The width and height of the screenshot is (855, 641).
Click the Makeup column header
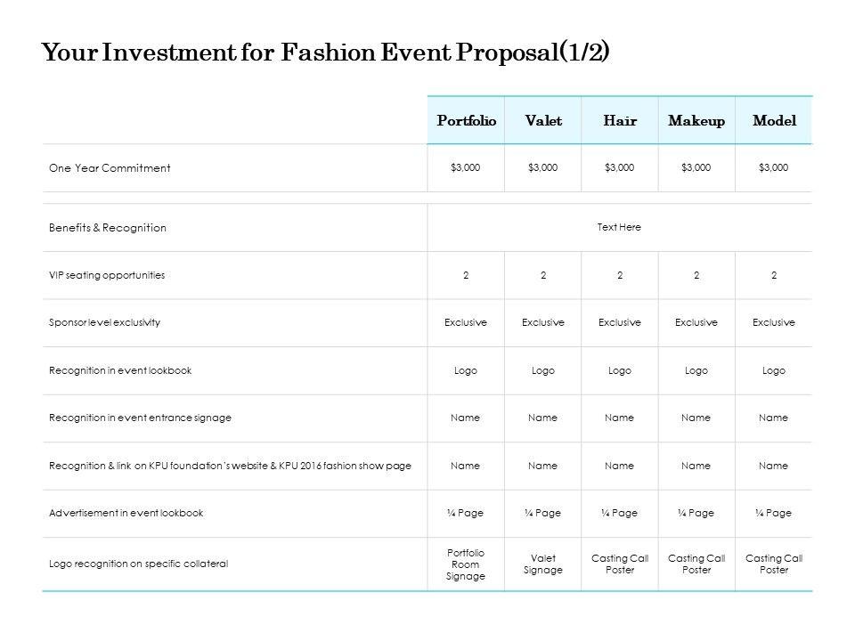click(696, 120)
